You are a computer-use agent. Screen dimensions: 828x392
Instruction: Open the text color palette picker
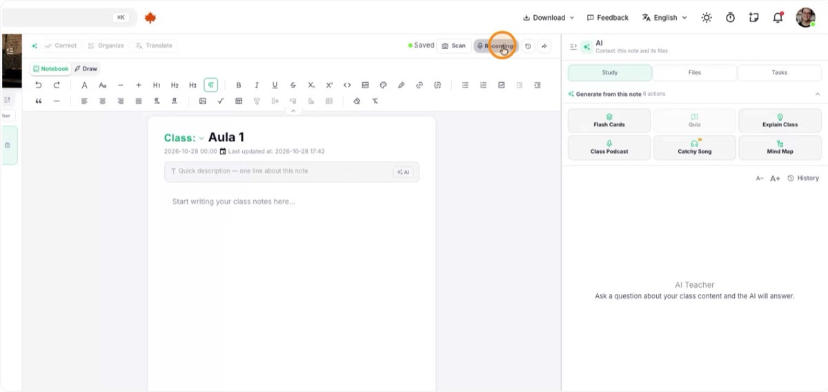[x=383, y=85]
